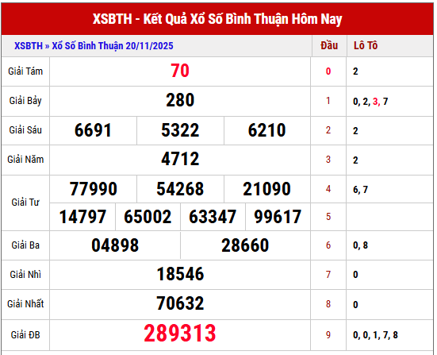Select the Lô Tô values 0, 8

[360, 245]
